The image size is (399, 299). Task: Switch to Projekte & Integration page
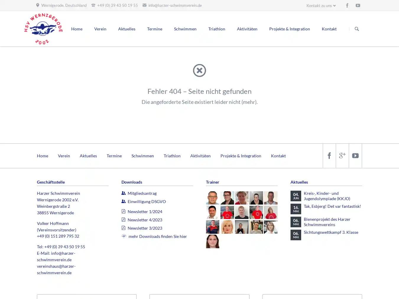pyautogui.click(x=290, y=29)
